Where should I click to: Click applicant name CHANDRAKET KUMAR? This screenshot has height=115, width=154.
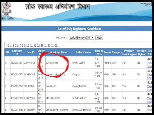(57, 110)
